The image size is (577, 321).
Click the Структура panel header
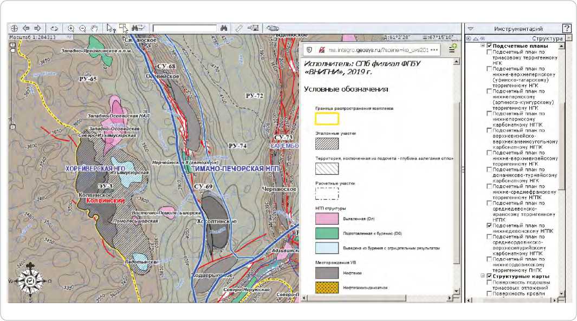click(547, 38)
